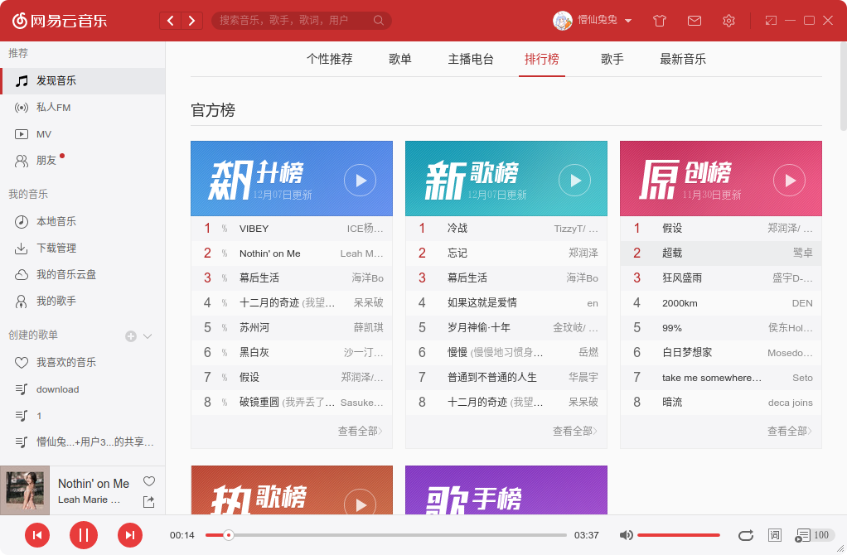Click the share icon beside current song
The width and height of the screenshot is (847, 555).
click(149, 501)
